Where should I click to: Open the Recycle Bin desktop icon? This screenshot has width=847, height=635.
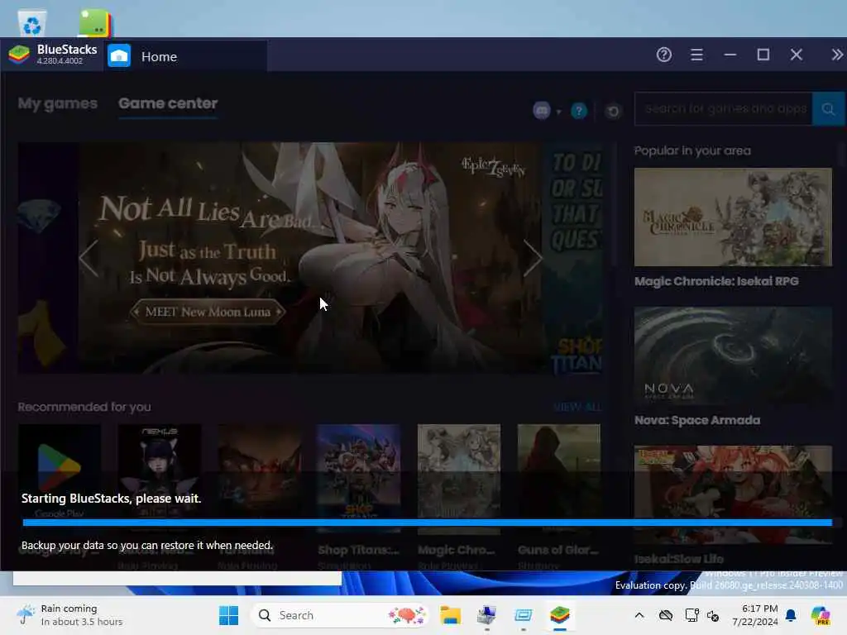coord(32,22)
